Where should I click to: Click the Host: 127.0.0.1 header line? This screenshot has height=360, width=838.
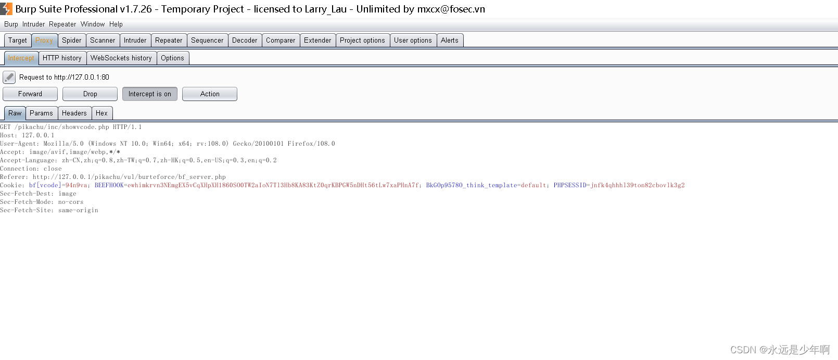27,135
